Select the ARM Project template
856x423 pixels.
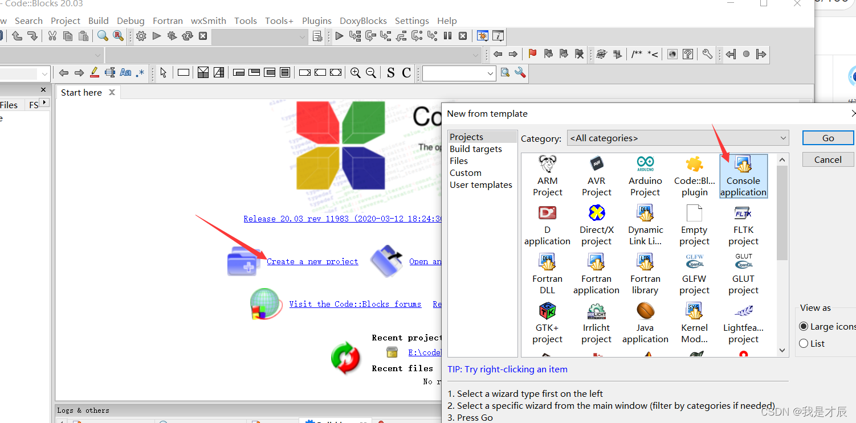point(548,175)
